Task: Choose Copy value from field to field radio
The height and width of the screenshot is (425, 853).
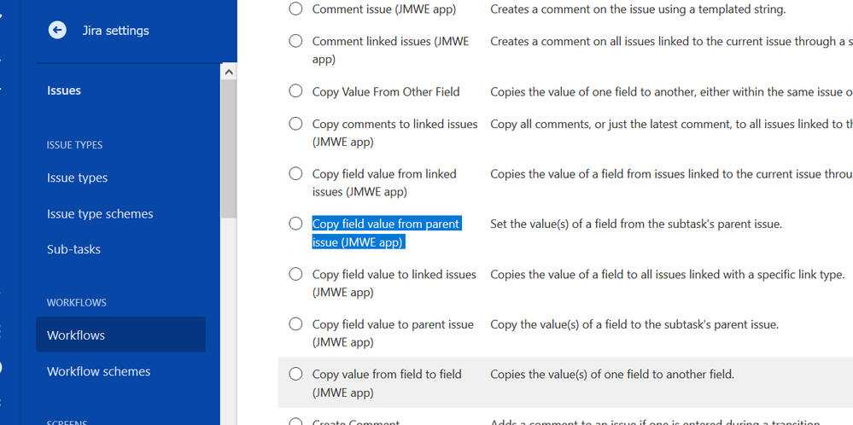Action: [x=295, y=375]
